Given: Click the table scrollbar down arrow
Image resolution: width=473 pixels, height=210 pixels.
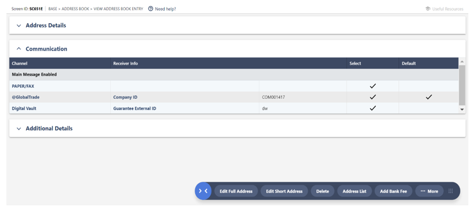Looking at the screenshot, I should point(462,110).
